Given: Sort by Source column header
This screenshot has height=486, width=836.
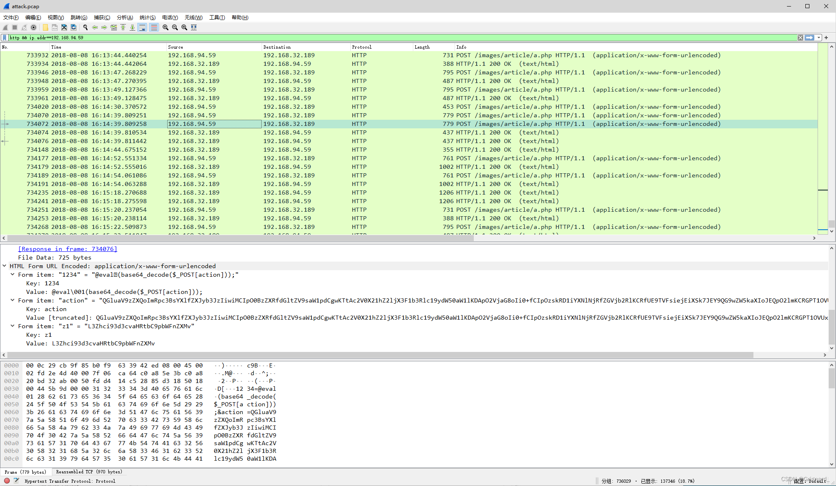Looking at the screenshot, I should point(214,47).
